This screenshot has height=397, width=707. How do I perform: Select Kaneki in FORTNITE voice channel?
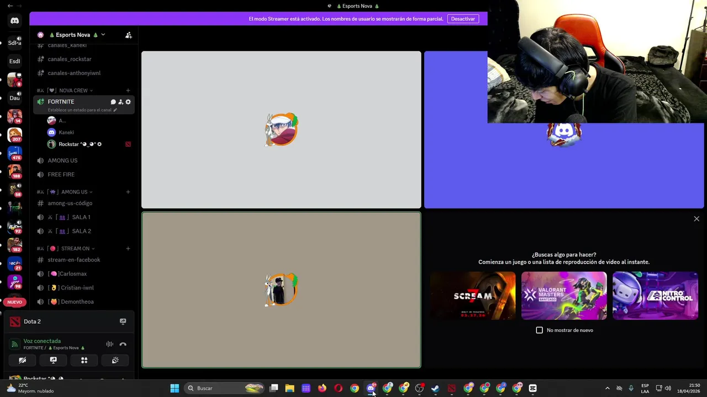(89, 132)
